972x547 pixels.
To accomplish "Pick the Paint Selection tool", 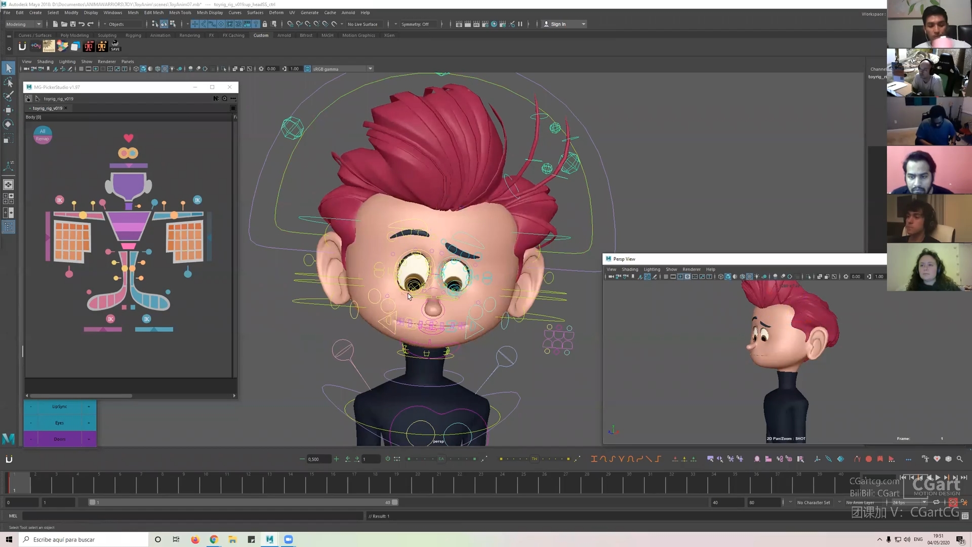I will point(9,96).
